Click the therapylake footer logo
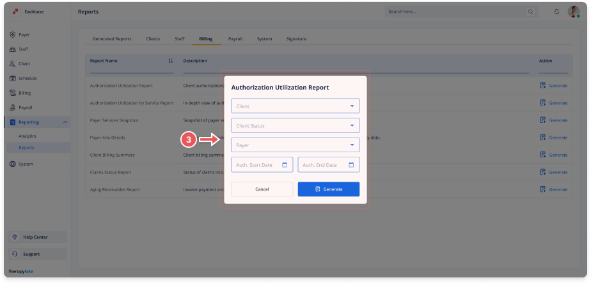 click(20, 272)
